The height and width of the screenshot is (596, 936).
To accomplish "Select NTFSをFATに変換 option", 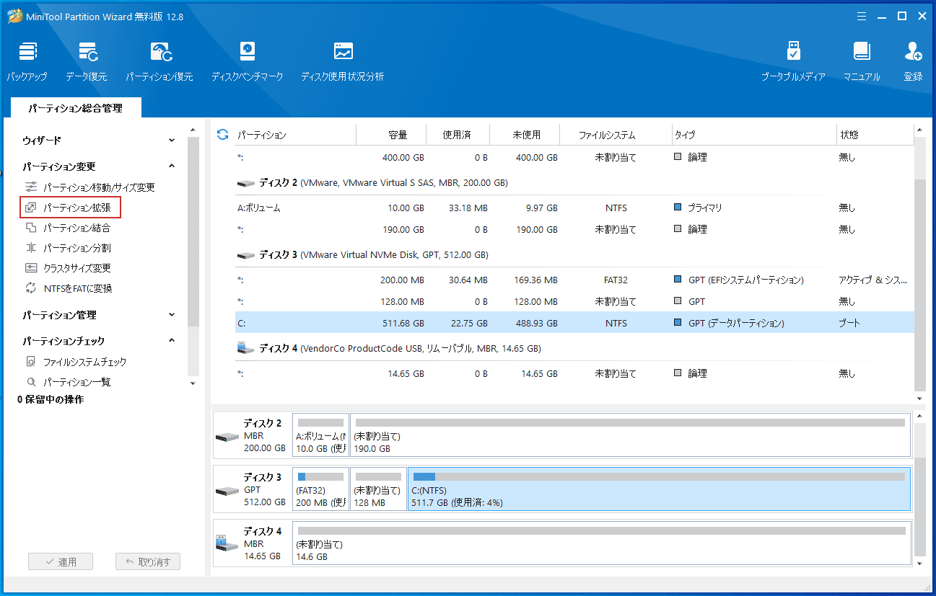I will tap(69, 288).
